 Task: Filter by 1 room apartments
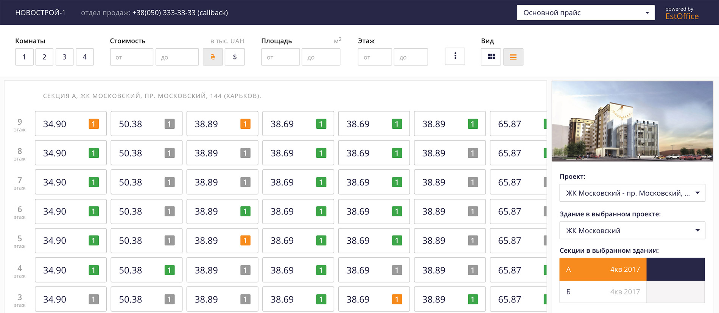point(24,57)
